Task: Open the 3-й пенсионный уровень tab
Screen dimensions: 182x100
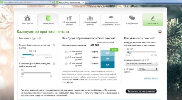Action: 90,20
